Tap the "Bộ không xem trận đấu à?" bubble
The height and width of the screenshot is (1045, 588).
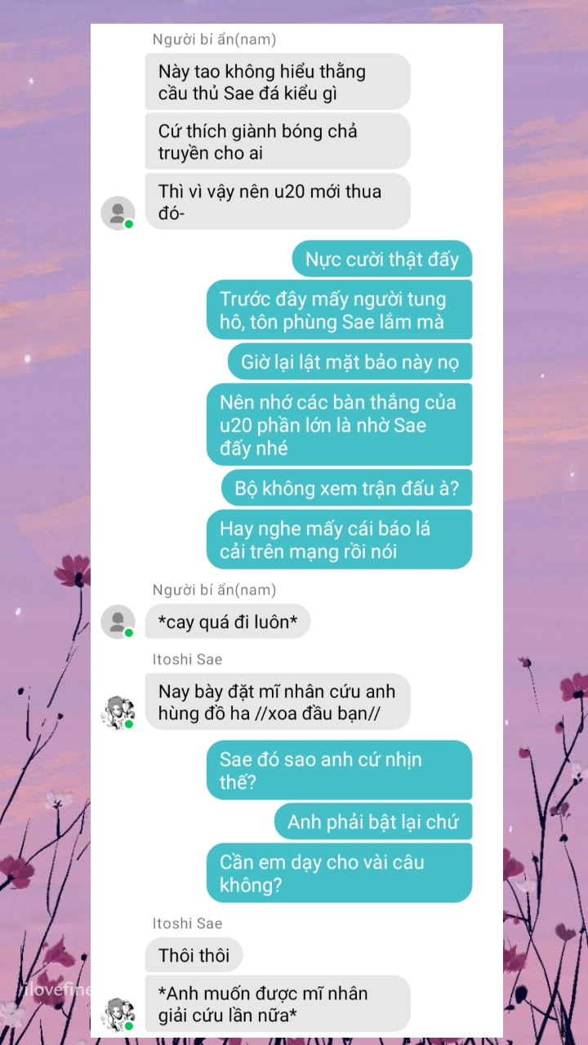pyautogui.click(x=346, y=488)
